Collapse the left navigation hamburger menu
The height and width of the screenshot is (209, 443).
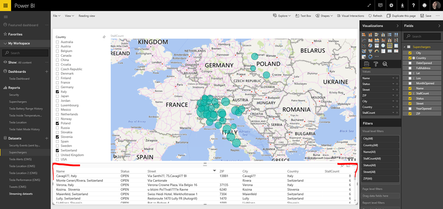(6, 17)
